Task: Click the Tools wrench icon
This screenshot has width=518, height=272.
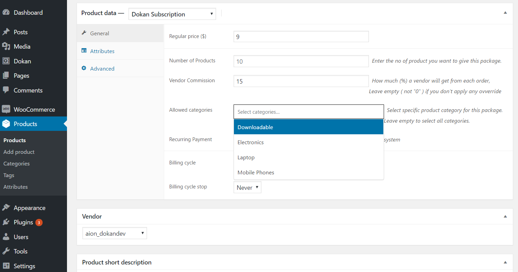Action: pyautogui.click(x=6, y=251)
